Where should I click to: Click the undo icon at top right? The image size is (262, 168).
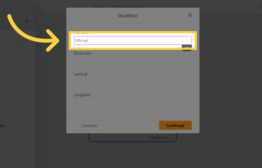[260, 7]
